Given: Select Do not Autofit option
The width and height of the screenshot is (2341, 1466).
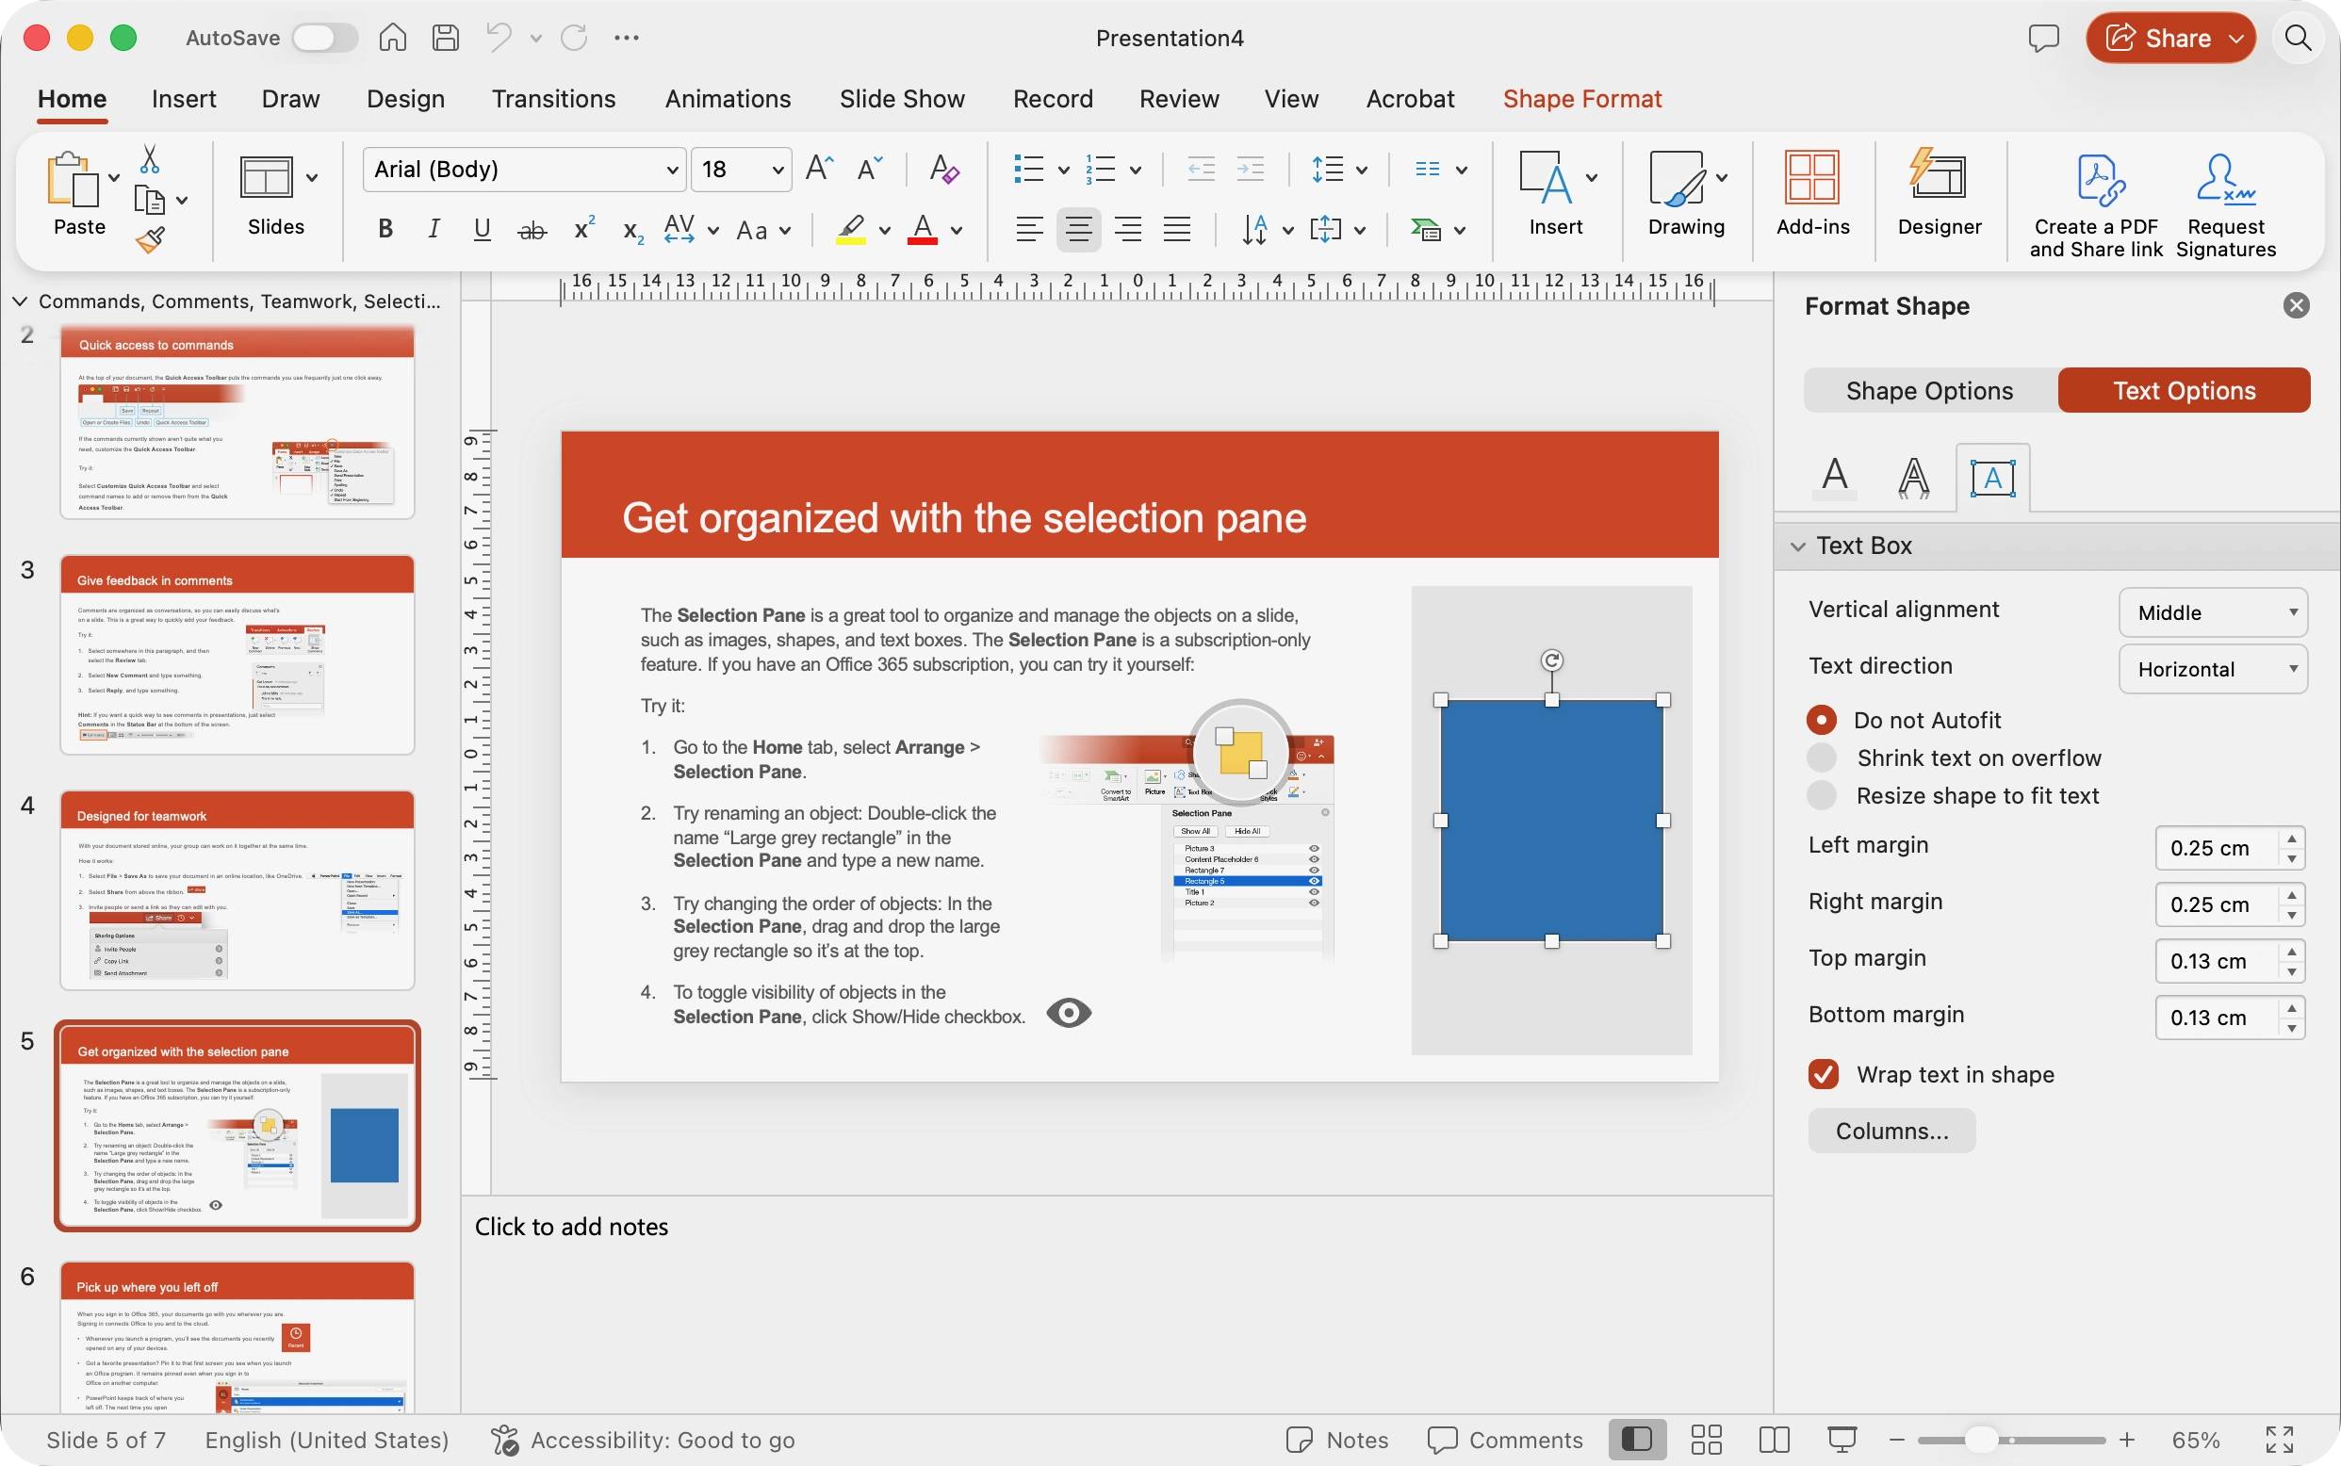Looking at the screenshot, I should click(1821, 720).
